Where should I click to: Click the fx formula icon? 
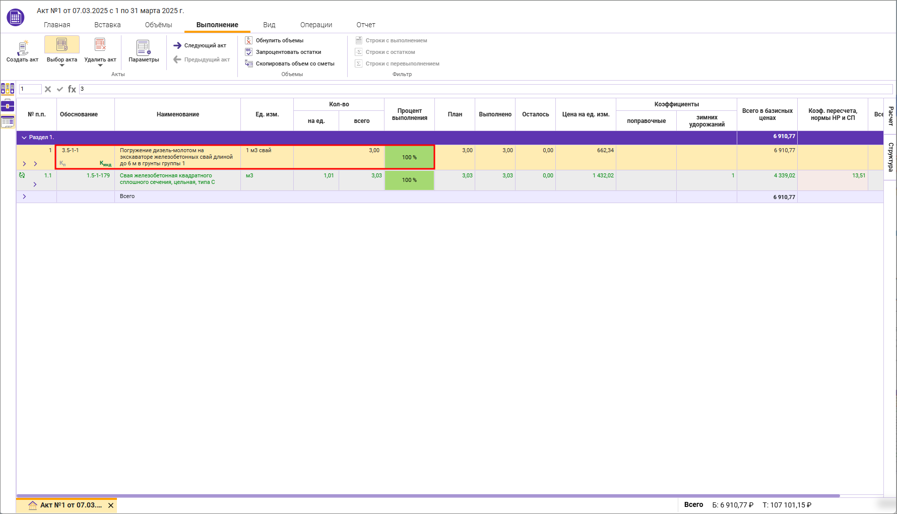(x=72, y=89)
